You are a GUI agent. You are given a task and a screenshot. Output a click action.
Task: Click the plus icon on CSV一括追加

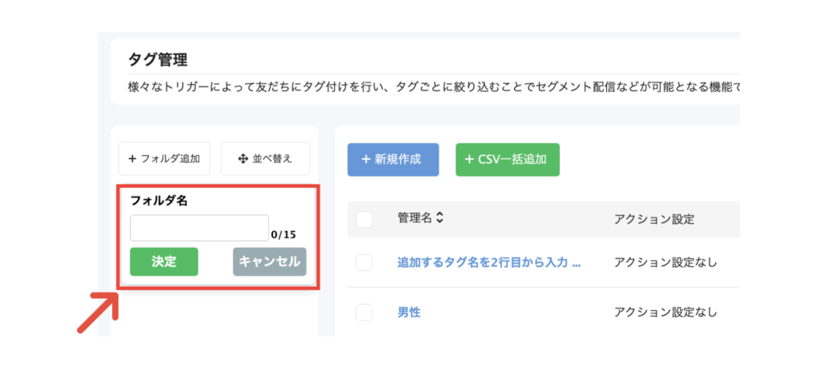pos(469,159)
